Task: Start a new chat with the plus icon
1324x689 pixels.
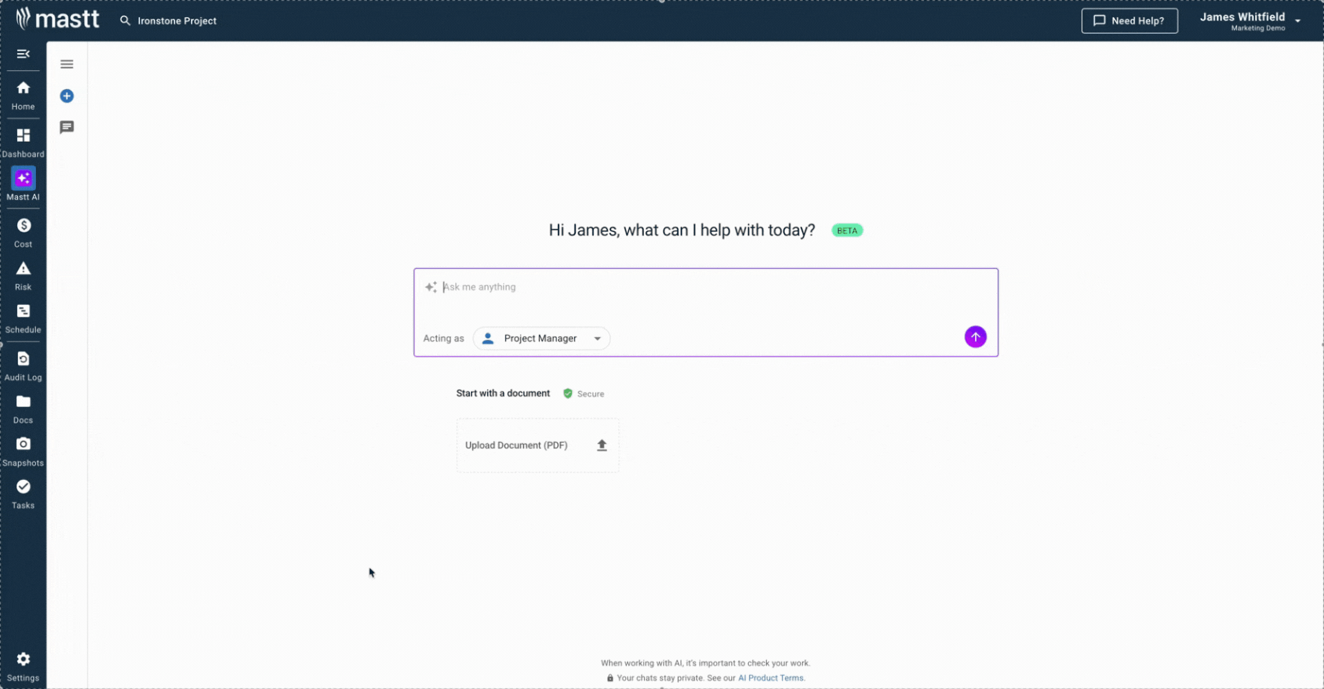Action: 67,96
